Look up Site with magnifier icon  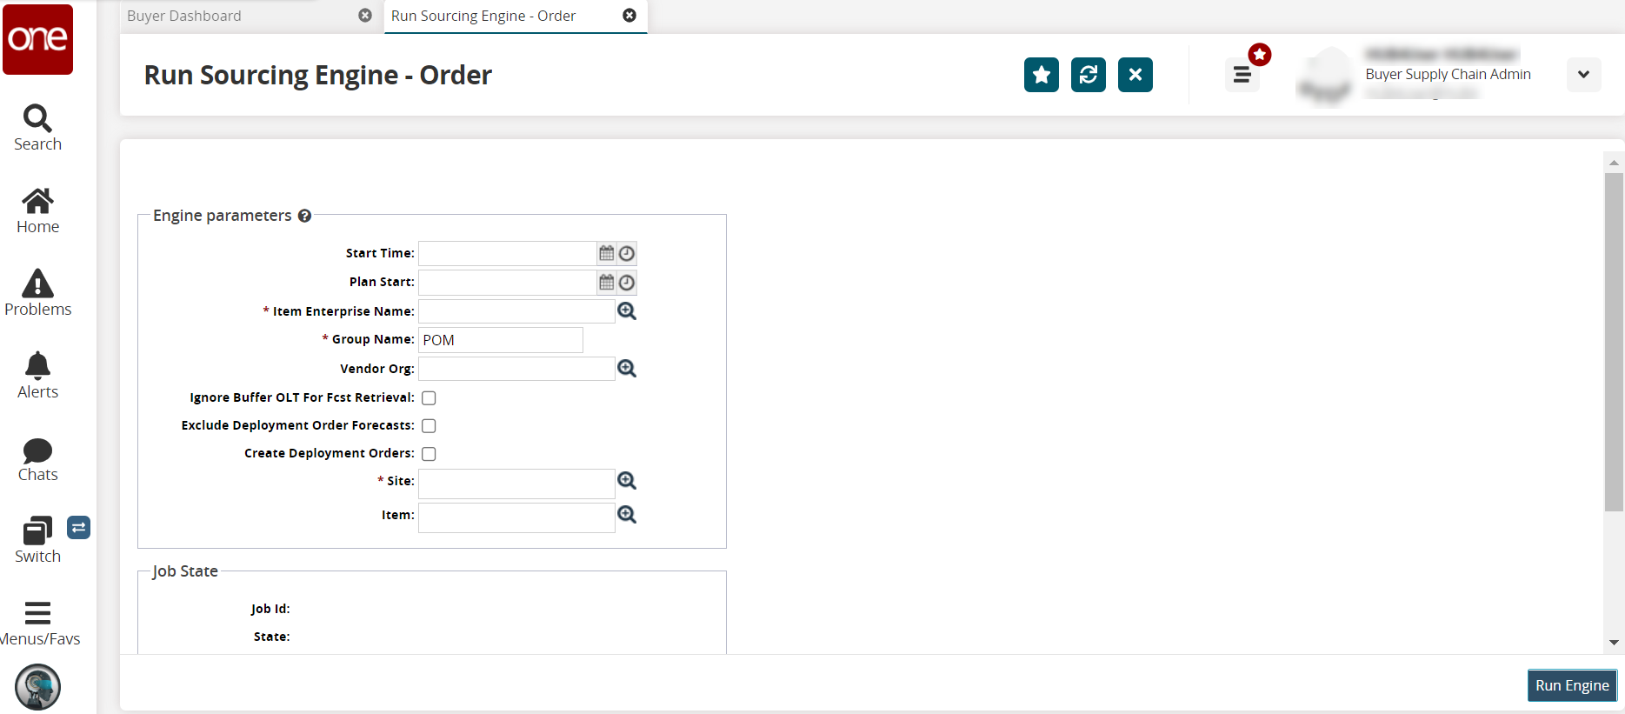click(x=627, y=480)
